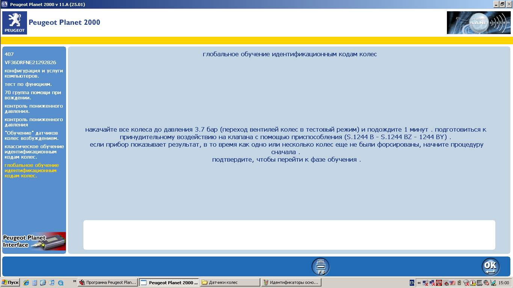Click the antenna tray icon near clock
The height and width of the screenshot is (288, 513).
(x=493, y=283)
